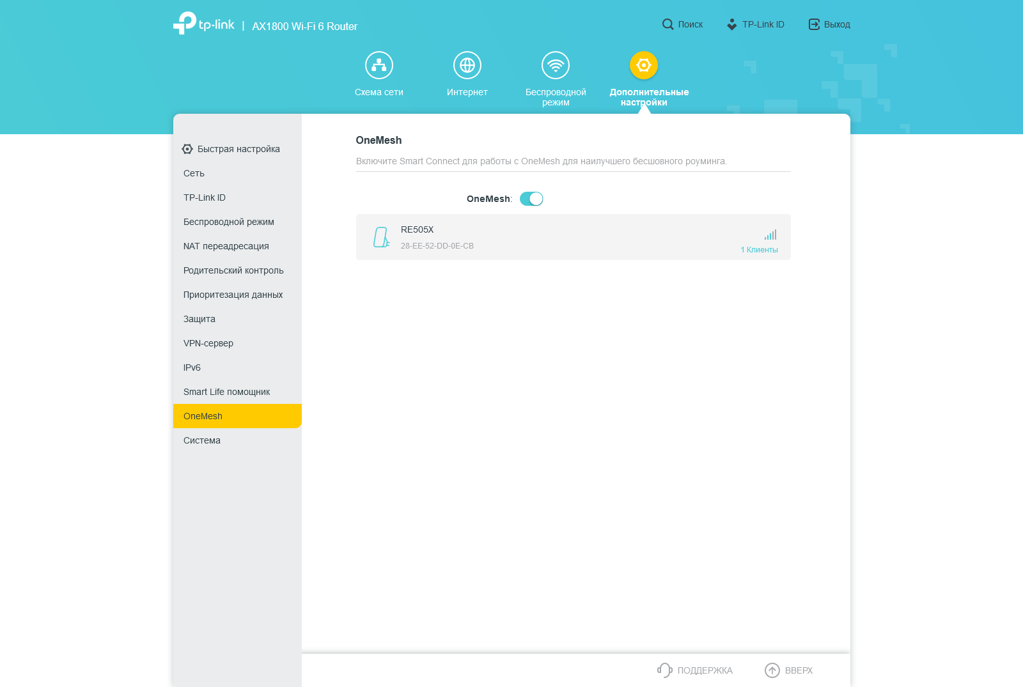Viewport: 1023px width, 687px height.
Task: Click the tp-link logo
Action: (204, 24)
